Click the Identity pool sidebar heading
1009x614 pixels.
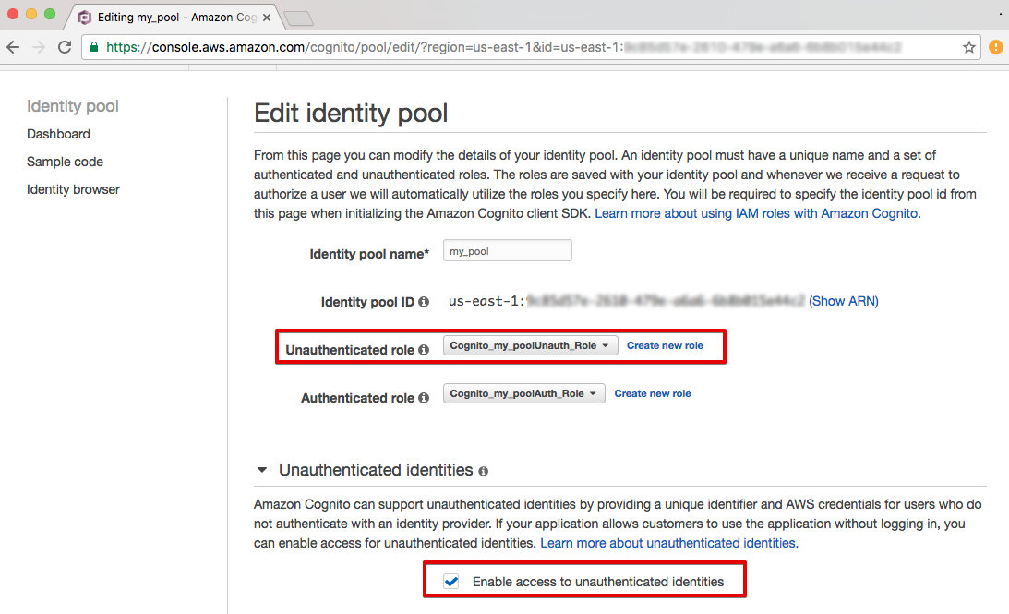[x=73, y=106]
